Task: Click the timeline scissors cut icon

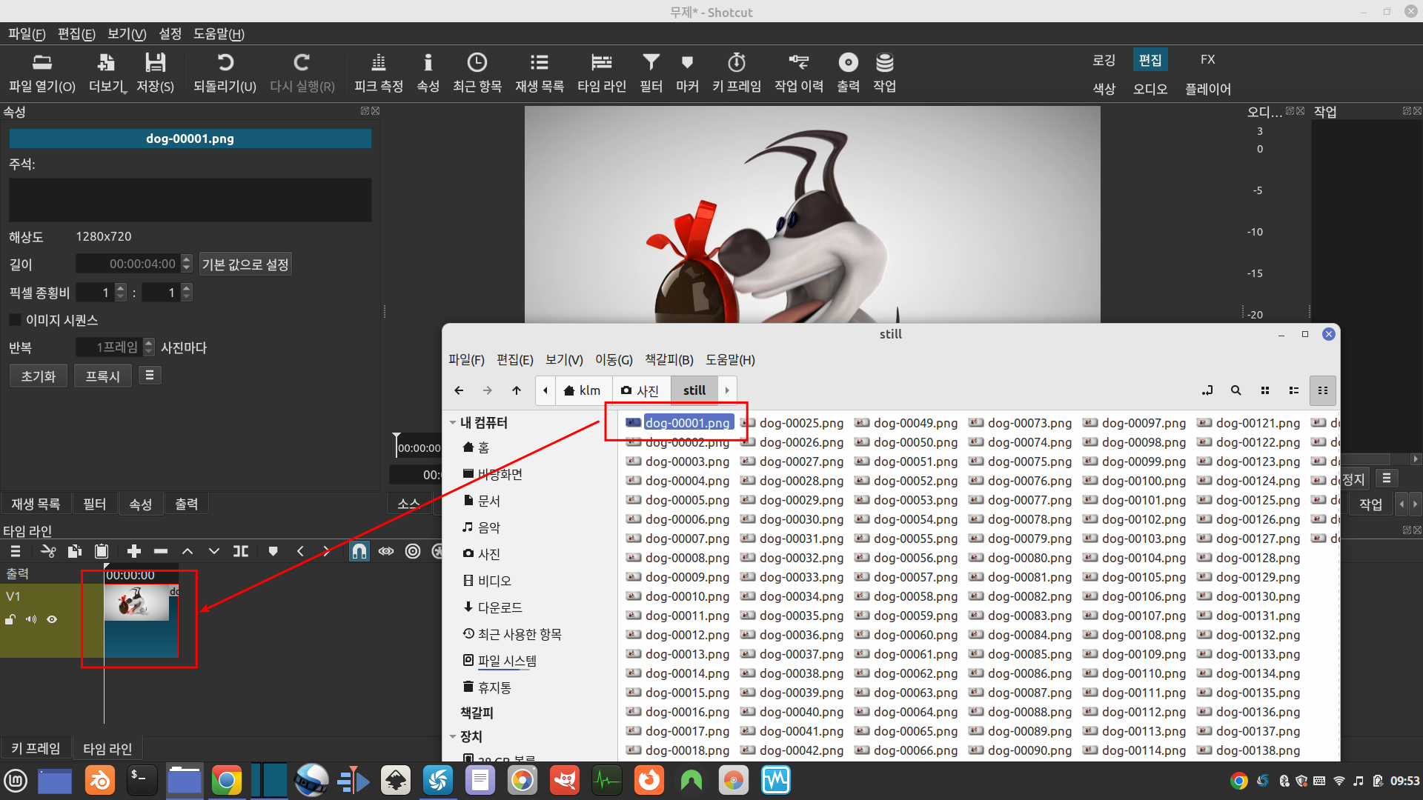Action: pyautogui.click(x=48, y=551)
